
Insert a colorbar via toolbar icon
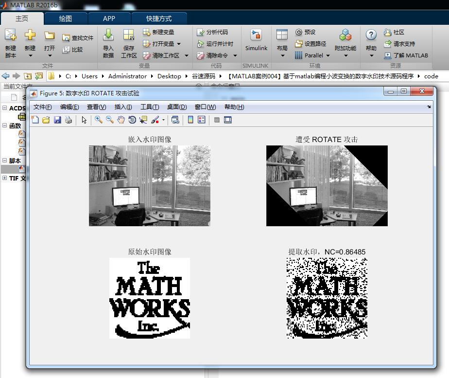point(190,120)
